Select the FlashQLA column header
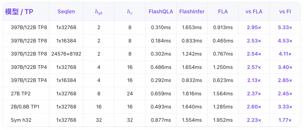This screenshot has width=304, height=130. click(161, 12)
